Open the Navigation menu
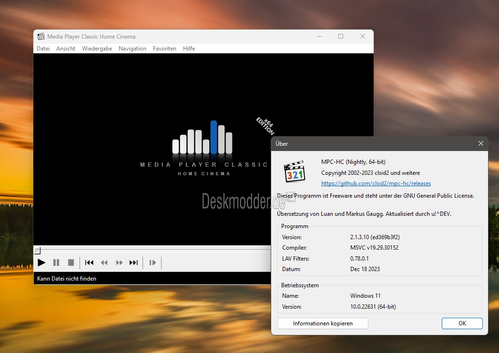Image resolution: width=499 pixels, height=353 pixels. pyautogui.click(x=132, y=48)
